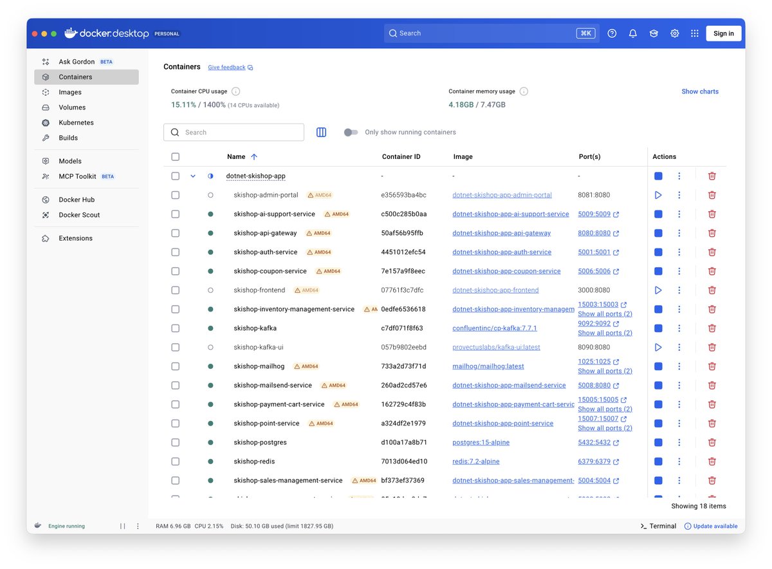Open Kubernetes in sidebar
The width and height of the screenshot is (772, 569).
click(86, 122)
